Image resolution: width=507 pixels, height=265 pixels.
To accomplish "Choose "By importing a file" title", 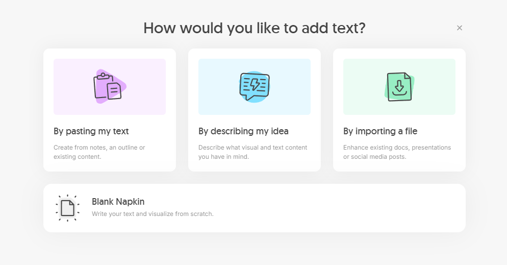I will [381, 131].
